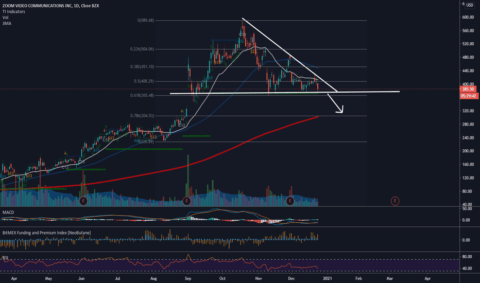This screenshot has height=283, width=480.
Task: Click the Fibonacci 0.786(304.53) level label
Action: [x=142, y=116]
